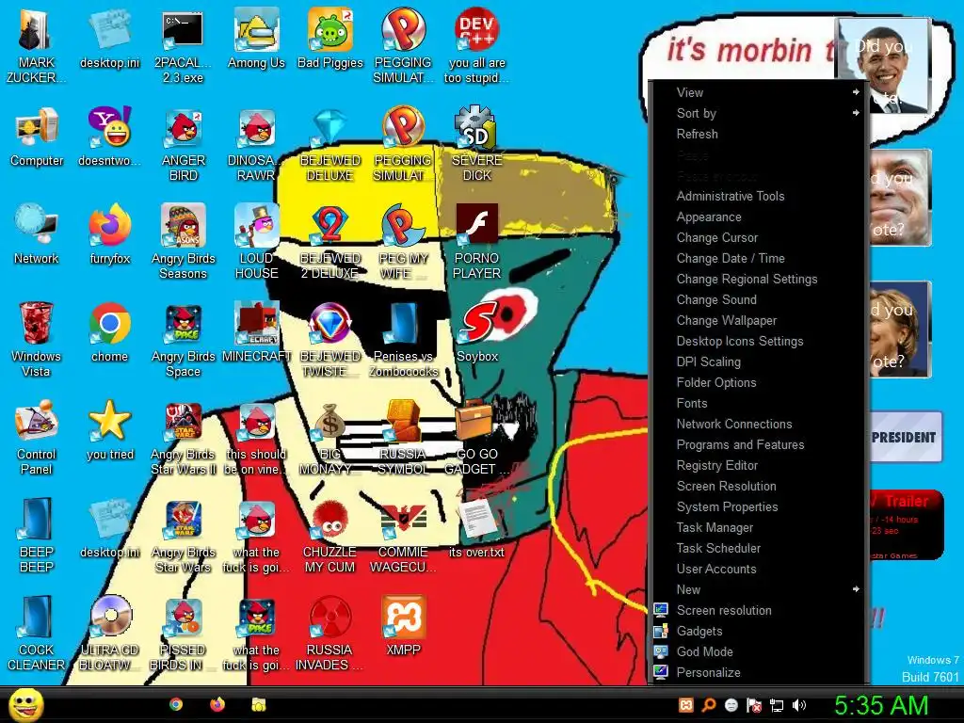Expand the View submenu arrow
This screenshot has width=964, height=723.
tap(855, 92)
